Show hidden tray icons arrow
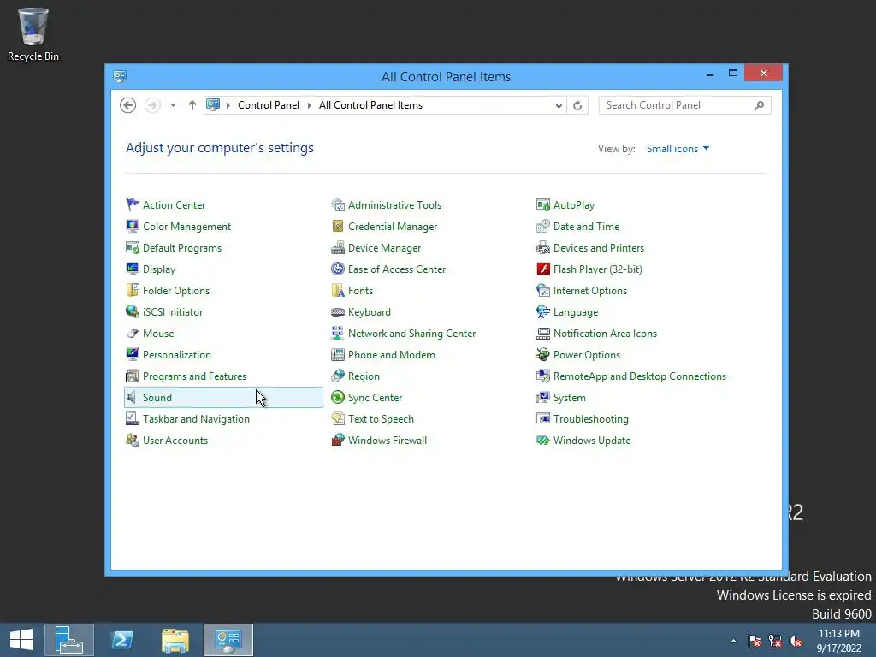The image size is (876, 657). pos(733,641)
